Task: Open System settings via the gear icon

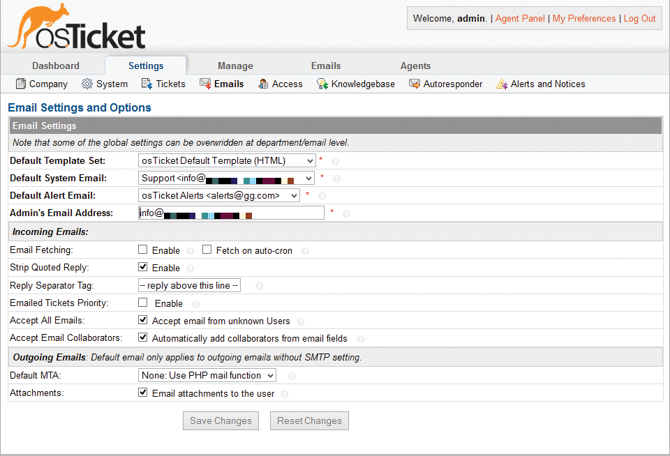Action: [x=87, y=84]
